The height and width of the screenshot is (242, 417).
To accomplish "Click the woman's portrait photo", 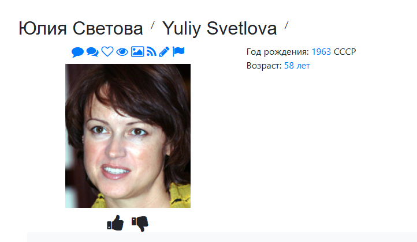I will (x=128, y=136).
